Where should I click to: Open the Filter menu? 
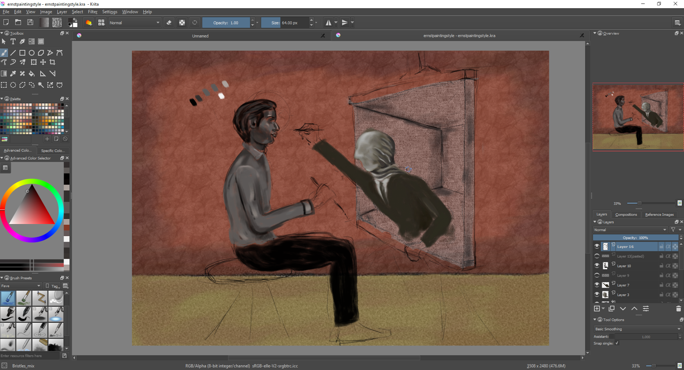93,12
